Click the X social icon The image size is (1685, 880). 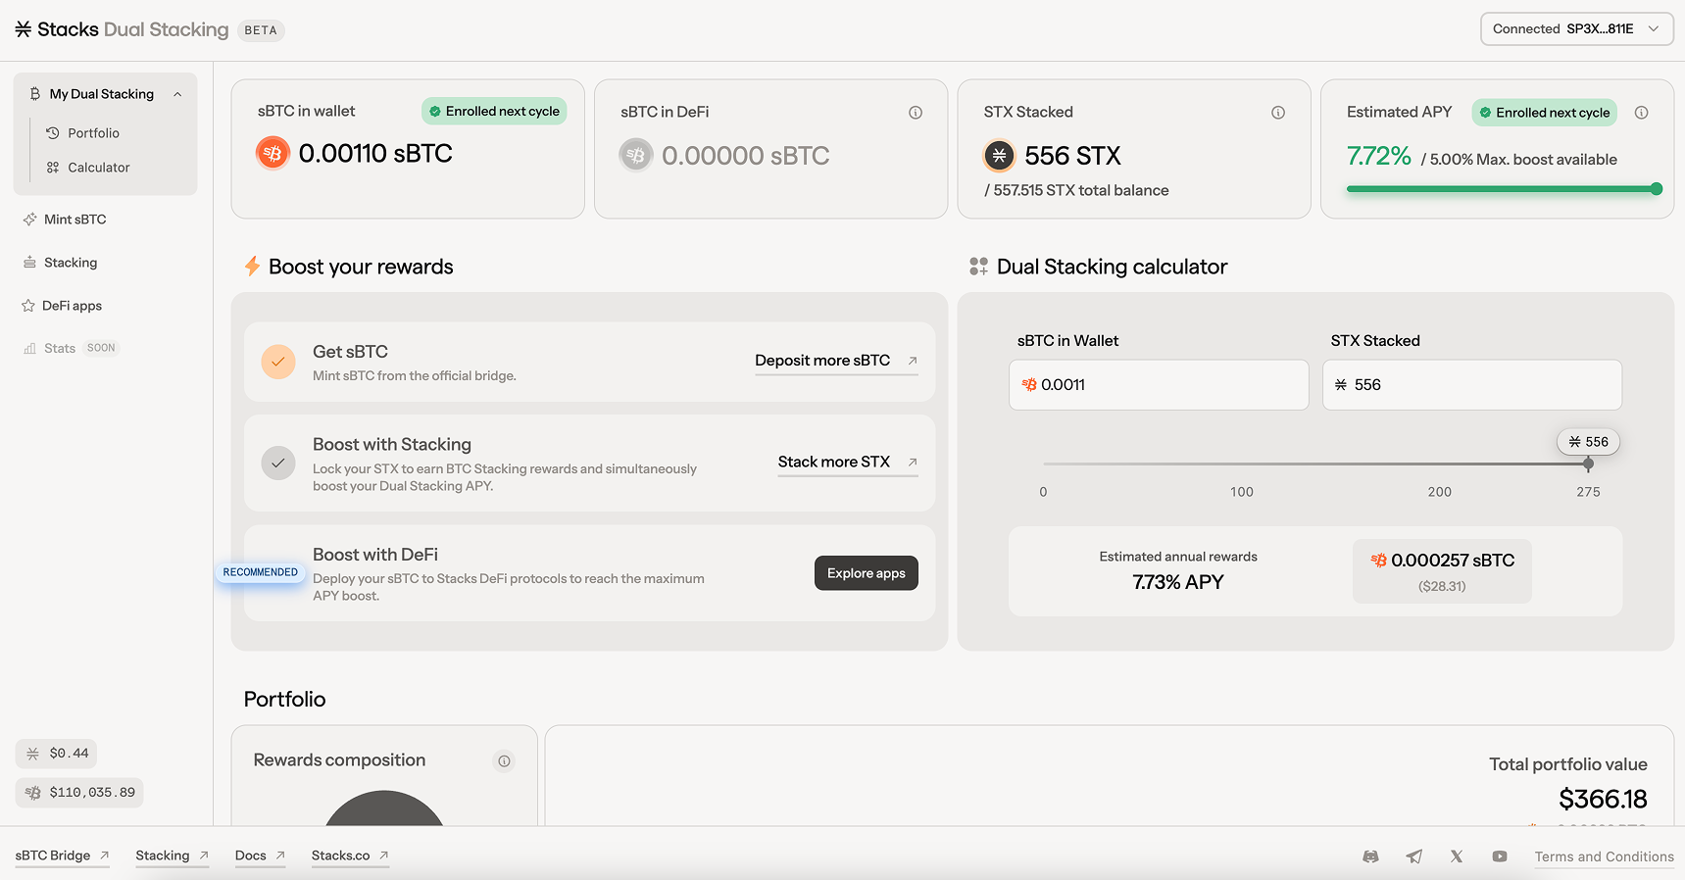(1457, 856)
